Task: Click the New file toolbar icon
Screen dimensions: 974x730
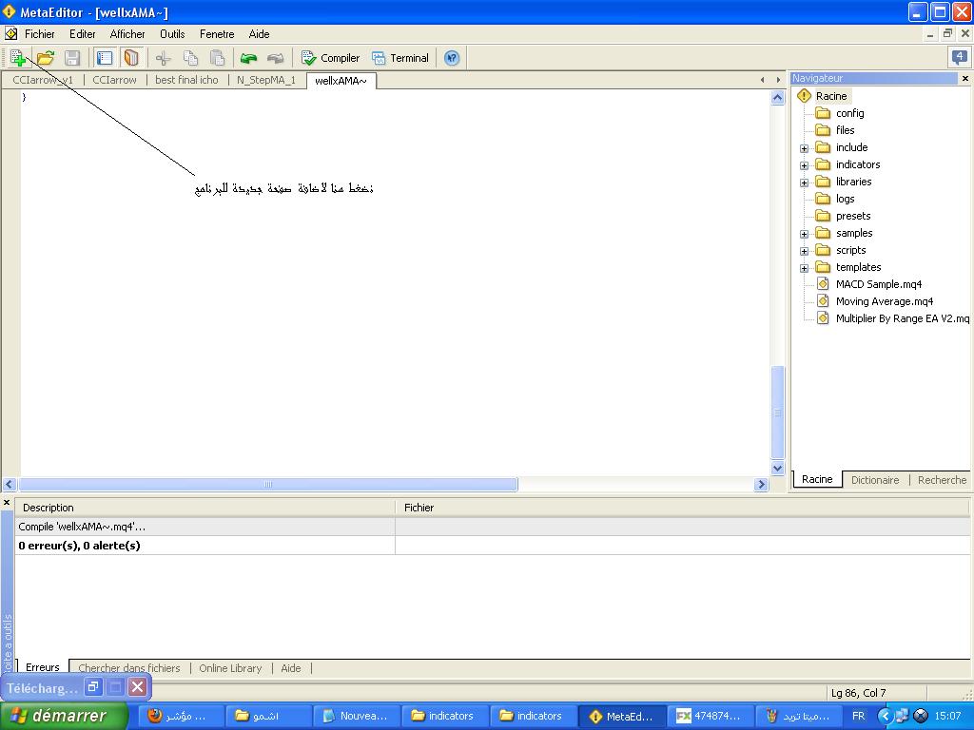Action: (x=17, y=58)
